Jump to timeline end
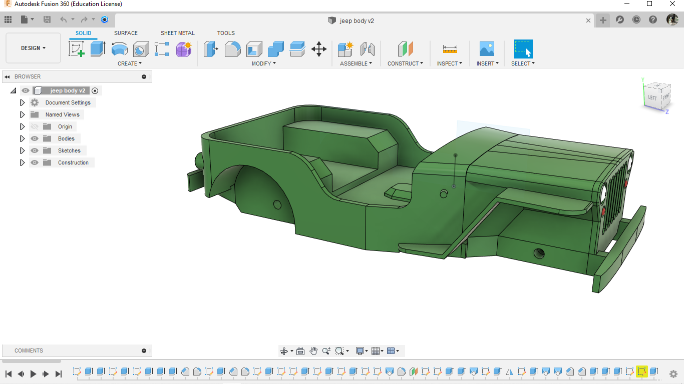 point(58,373)
